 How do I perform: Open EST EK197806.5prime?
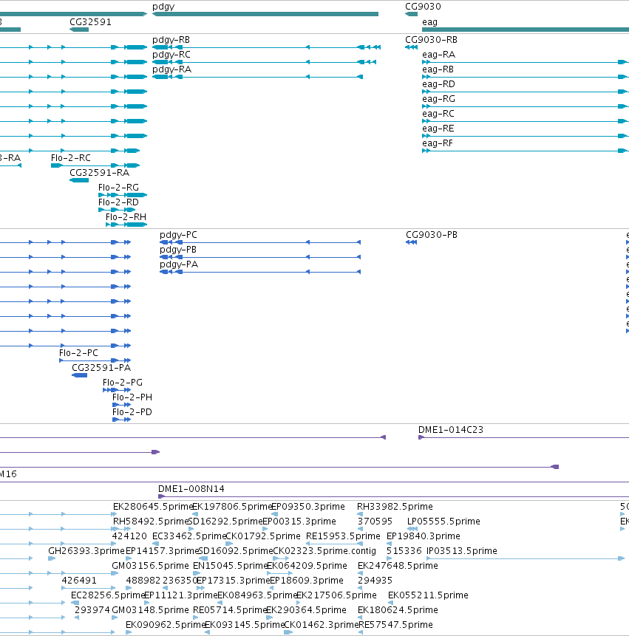(x=231, y=507)
